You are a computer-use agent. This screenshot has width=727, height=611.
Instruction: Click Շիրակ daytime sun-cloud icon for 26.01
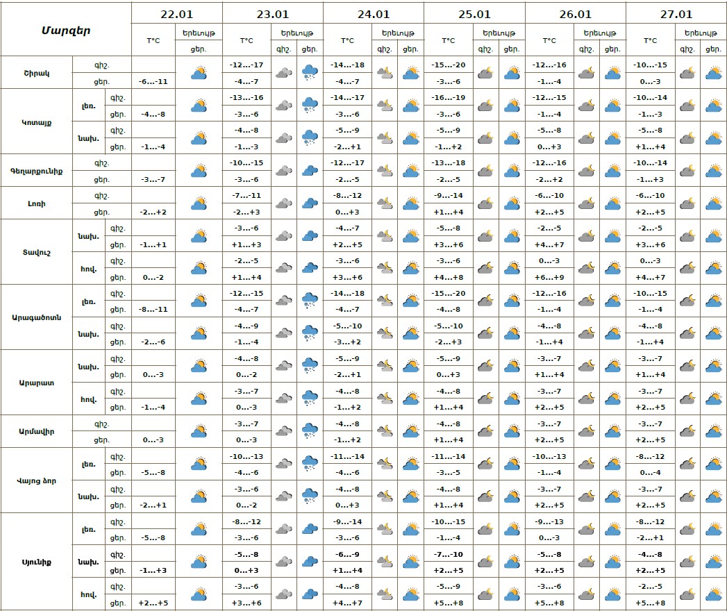click(612, 72)
